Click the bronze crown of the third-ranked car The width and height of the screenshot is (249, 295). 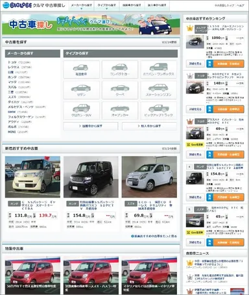pos(190,122)
